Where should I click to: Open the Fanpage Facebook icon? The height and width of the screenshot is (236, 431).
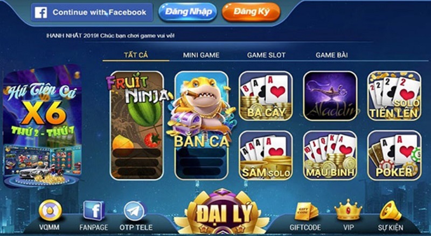[94, 211]
